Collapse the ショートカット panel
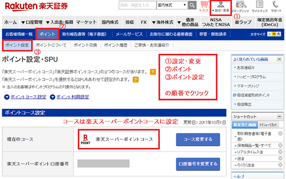The height and width of the screenshot is (179, 286). (279, 116)
